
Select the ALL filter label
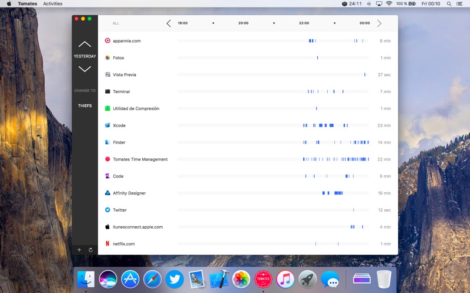pyautogui.click(x=116, y=23)
